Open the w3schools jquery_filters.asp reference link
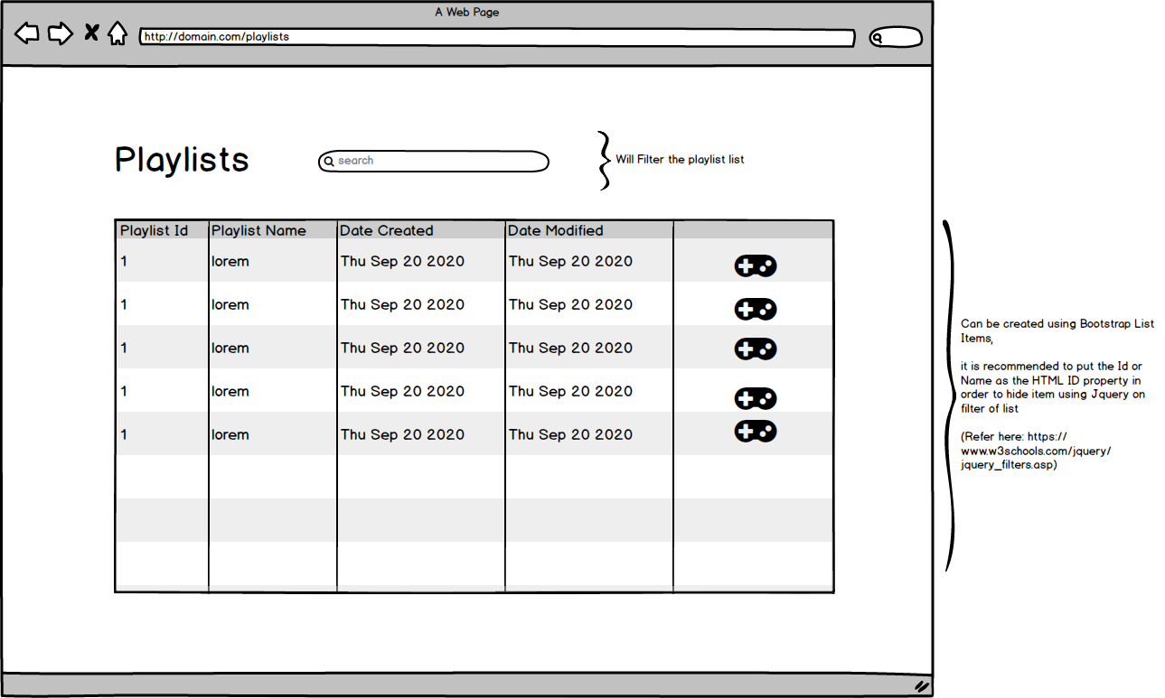Viewport: 1165px width, 698px height. 1036,451
